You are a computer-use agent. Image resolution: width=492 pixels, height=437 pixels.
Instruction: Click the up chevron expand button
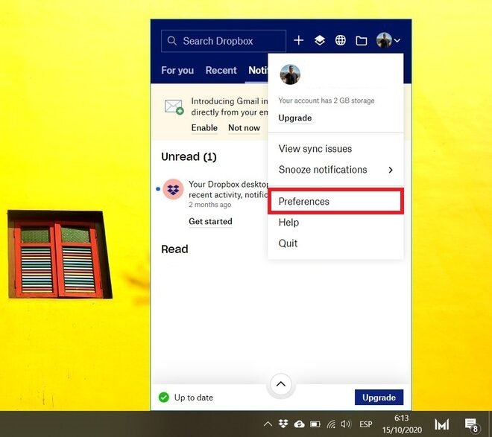[x=281, y=384]
